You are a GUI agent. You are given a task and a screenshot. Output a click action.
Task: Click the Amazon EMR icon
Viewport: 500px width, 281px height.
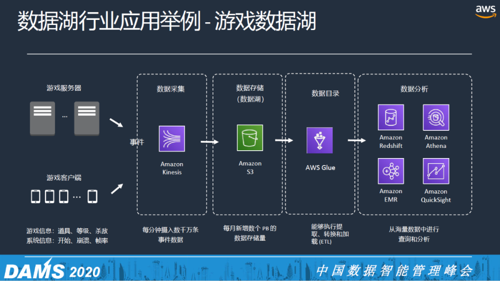[x=391, y=171]
